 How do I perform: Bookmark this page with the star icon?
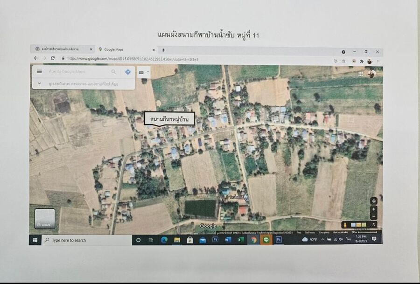tap(344, 61)
